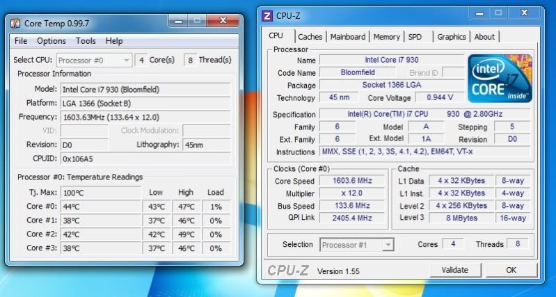This screenshot has width=556, height=297.
Task: Open the Tools menu in Core Temp
Action: coord(86,41)
